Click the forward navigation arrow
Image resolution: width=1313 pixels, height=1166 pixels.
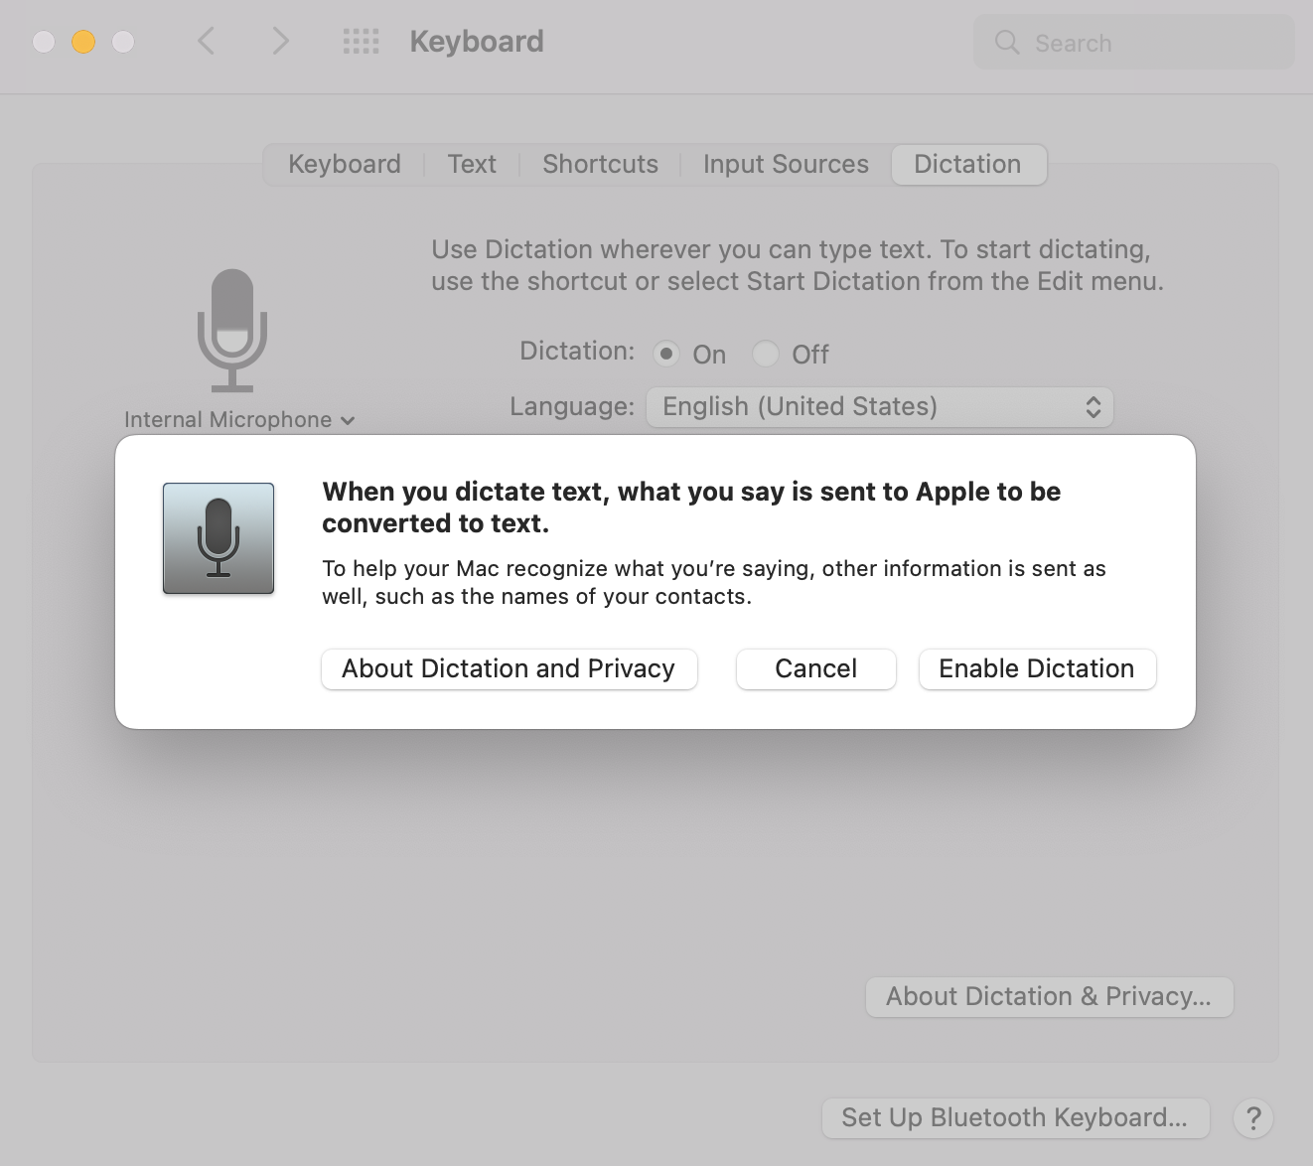(x=279, y=42)
